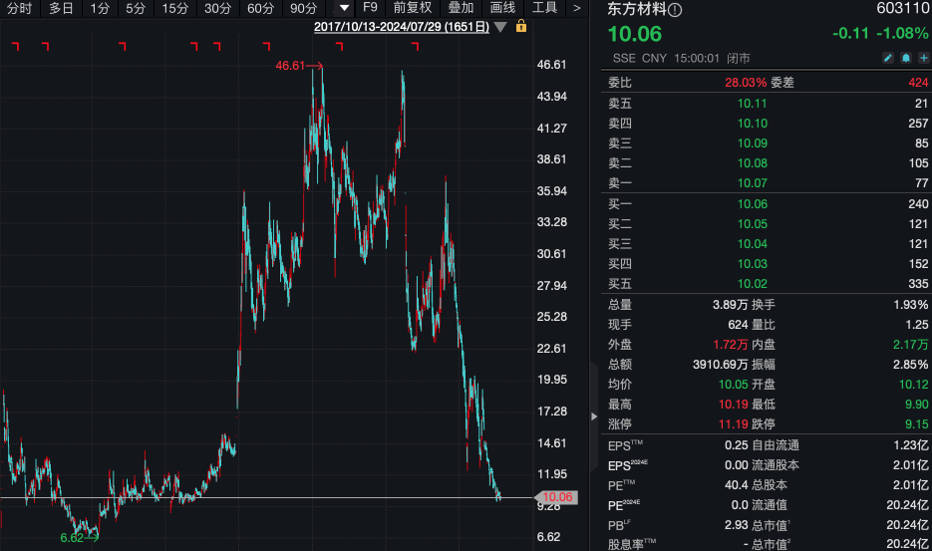Click the 买三 bid price 10.04
Image resolution: width=932 pixels, height=551 pixels.
(752, 244)
